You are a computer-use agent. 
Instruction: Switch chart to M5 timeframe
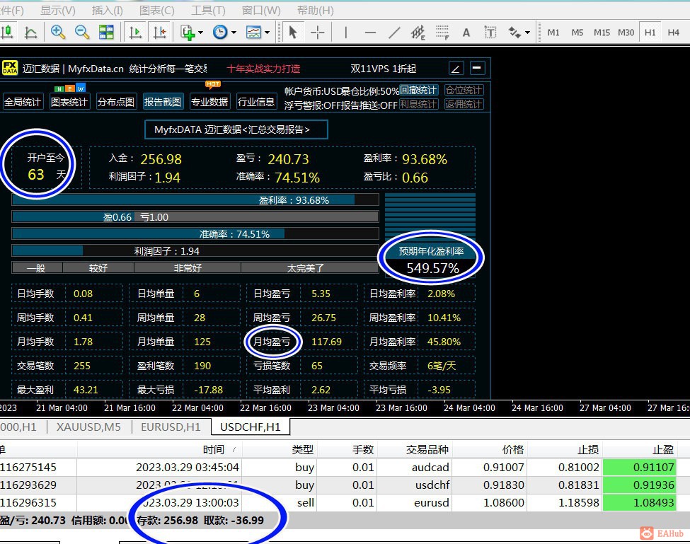pos(577,32)
